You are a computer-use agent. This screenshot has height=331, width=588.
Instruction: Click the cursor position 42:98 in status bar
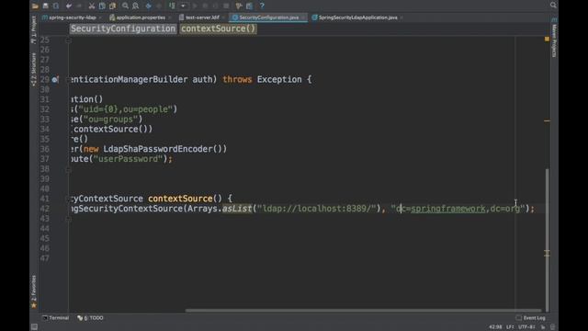click(495, 327)
